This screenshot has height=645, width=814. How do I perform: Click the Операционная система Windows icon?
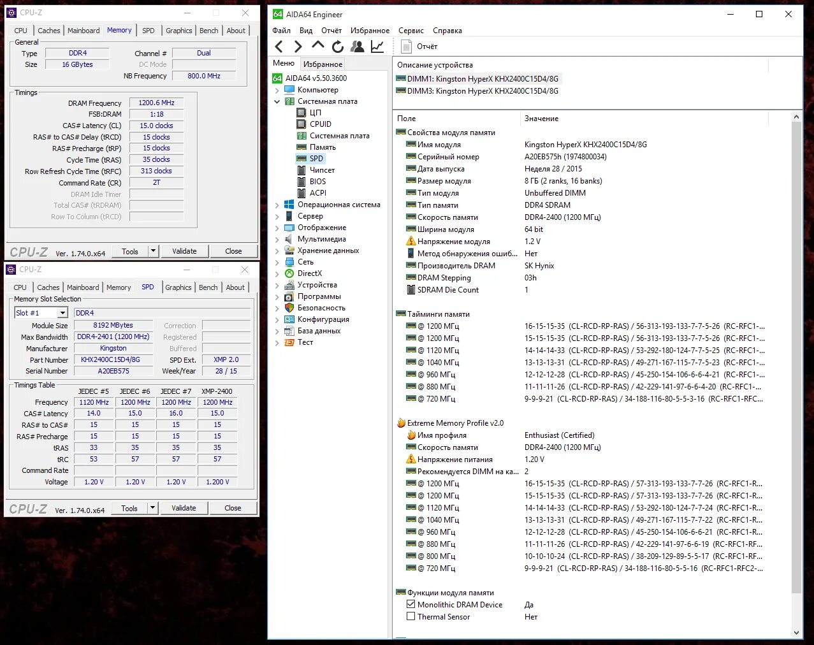(x=289, y=205)
